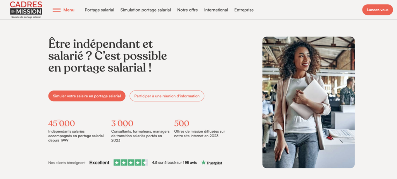Click the 500 offres de mission figure
Viewport: 397px width, 179px height.
[181, 123]
